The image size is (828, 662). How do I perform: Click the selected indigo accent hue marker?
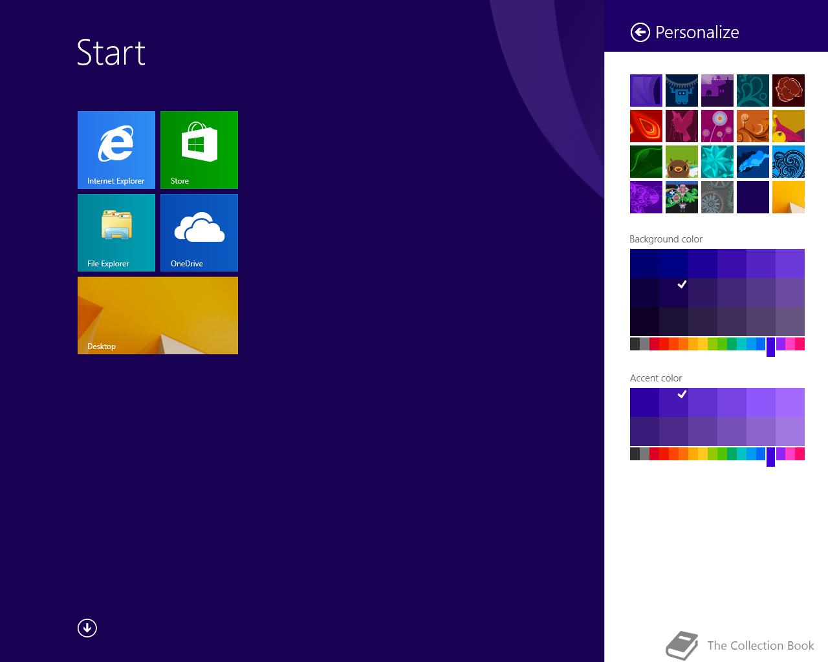coord(770,457)
